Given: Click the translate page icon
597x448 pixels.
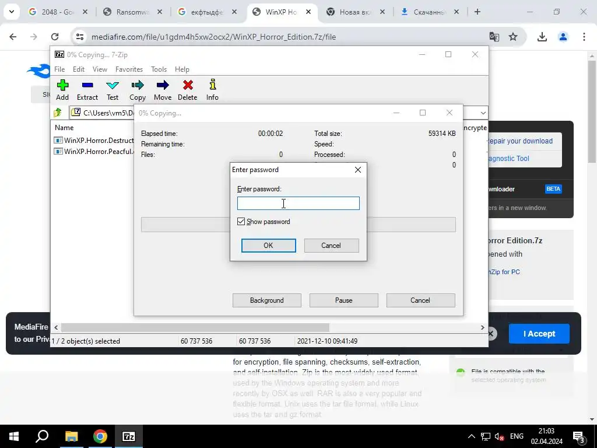Looking at the screenshot, I should coord(494,37).
